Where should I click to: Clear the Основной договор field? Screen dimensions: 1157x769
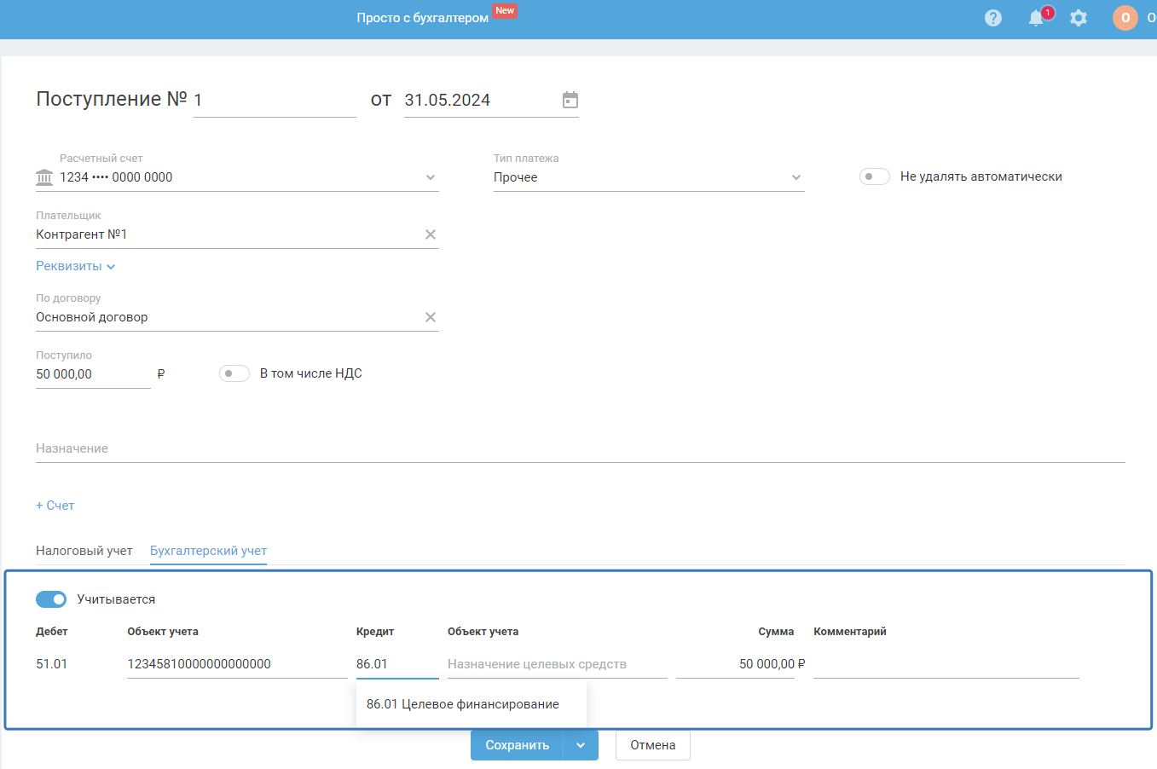click(x=431, y=317)
